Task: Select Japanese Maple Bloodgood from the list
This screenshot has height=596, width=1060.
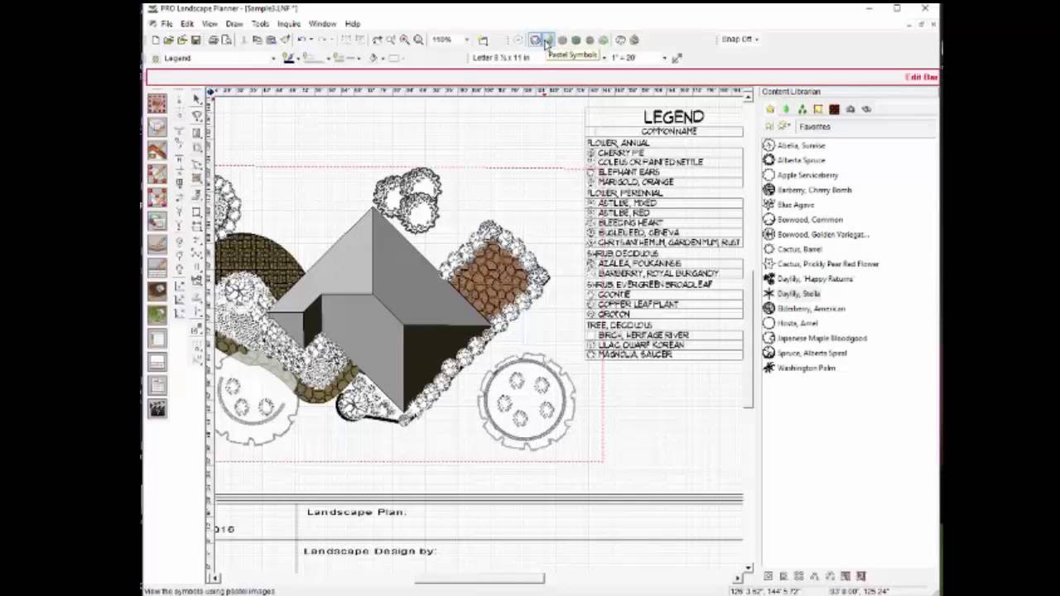Action: 821,339
